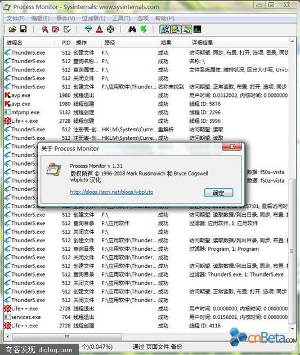Open Find with the binoculars icon
300x355 pixels.
[x=132, y=29]
